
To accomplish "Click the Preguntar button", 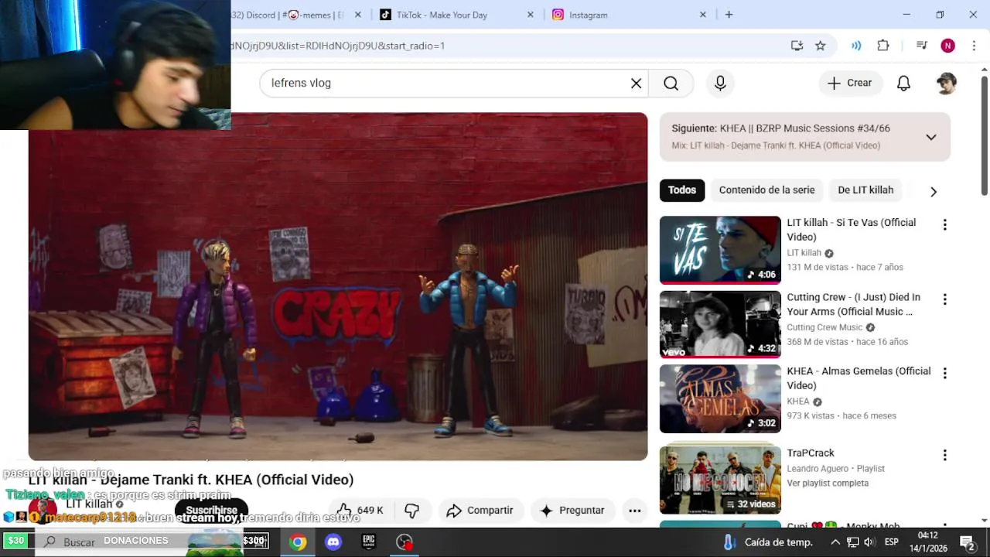I will click(572, 511).
